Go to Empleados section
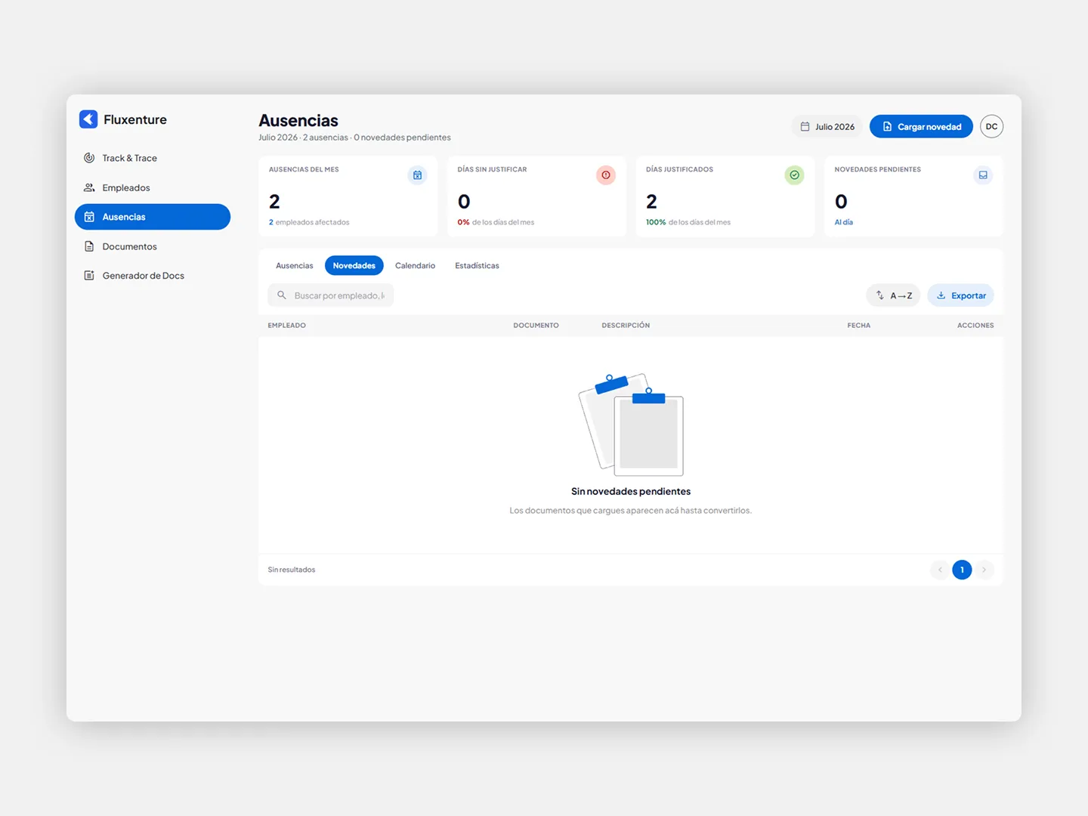 click(x=153, y=187)
